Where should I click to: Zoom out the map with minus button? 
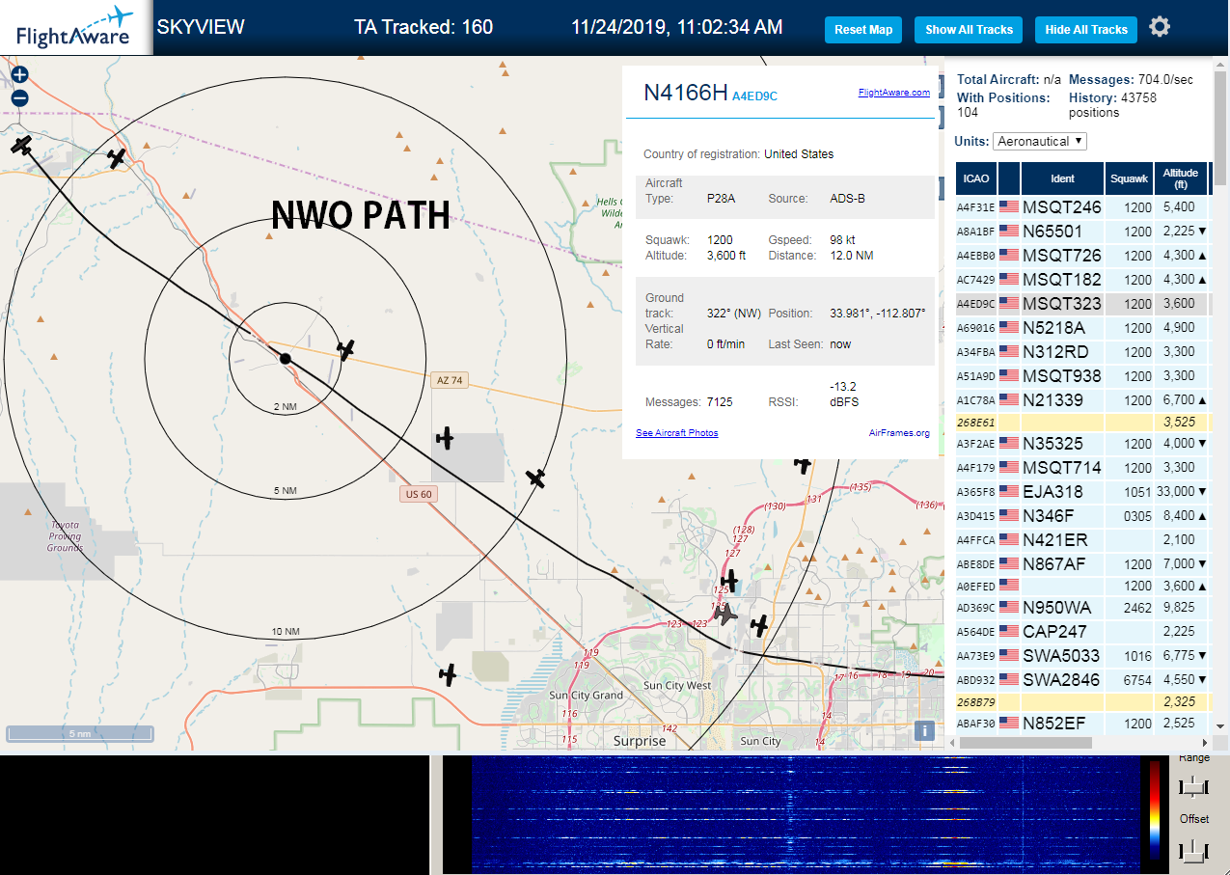click(19, 97)
